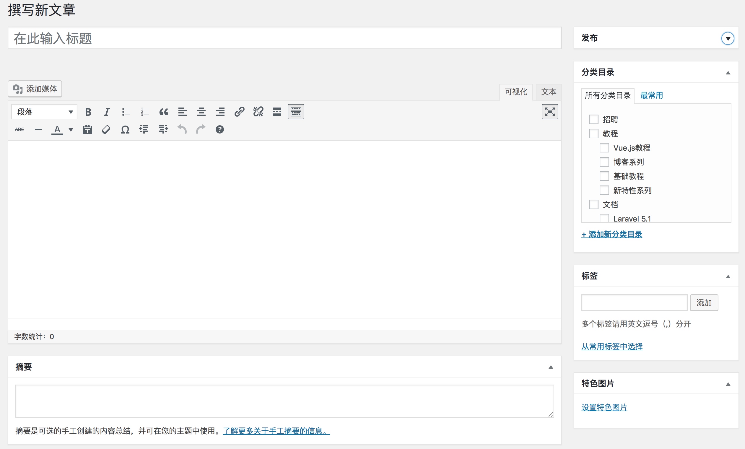Collapse the 标签 panel

coord(728,276)
